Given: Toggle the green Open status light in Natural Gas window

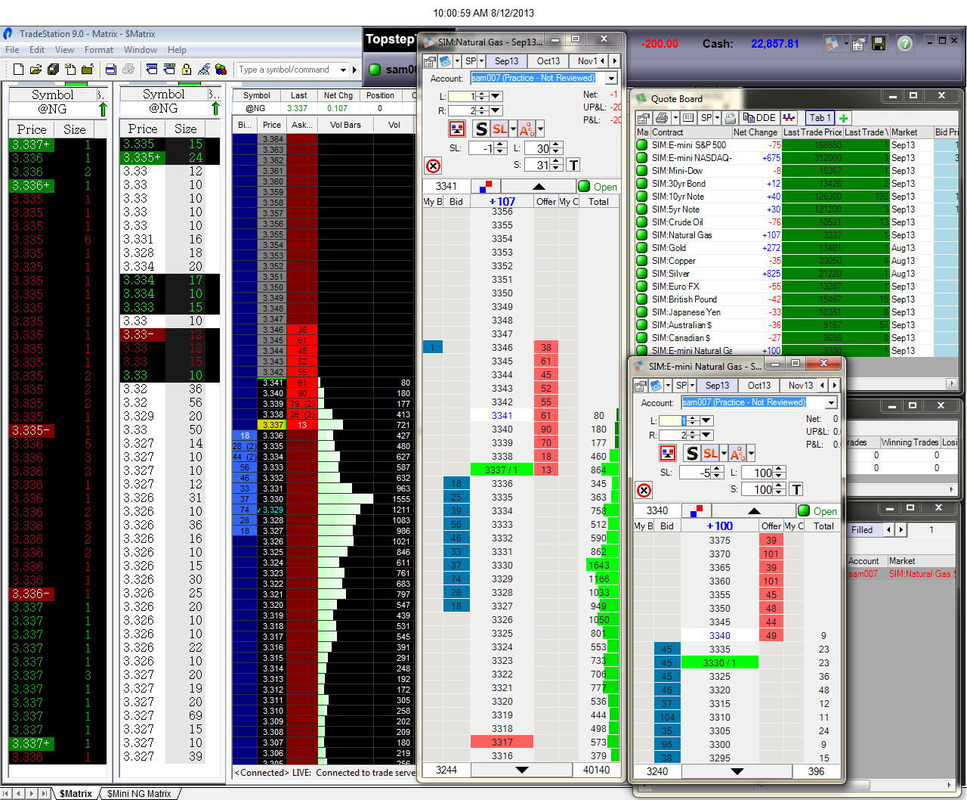Looking at the screenshot, I should point(584,186).
